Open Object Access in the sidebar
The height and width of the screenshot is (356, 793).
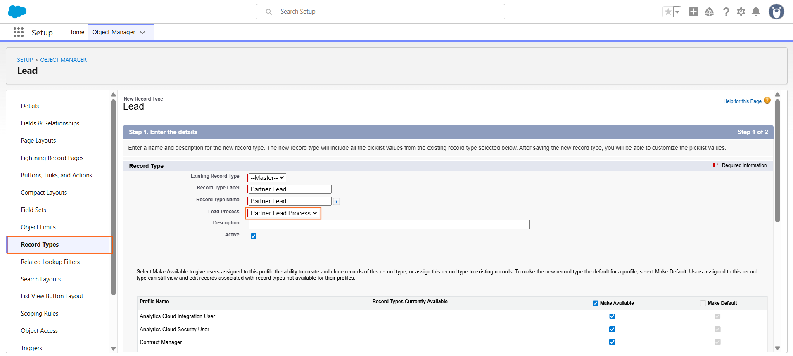[39, 331]
